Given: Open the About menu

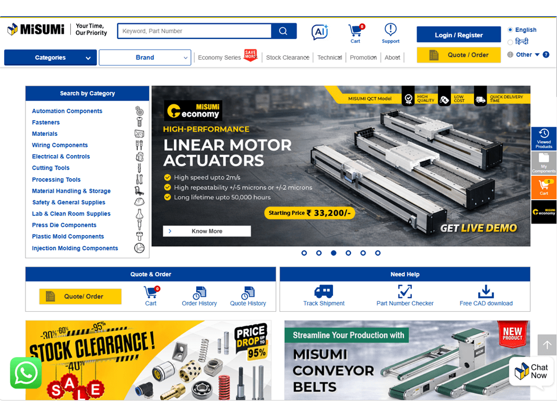Looking at the screenshot, I should pyautogui.click(x=392, y=57).
